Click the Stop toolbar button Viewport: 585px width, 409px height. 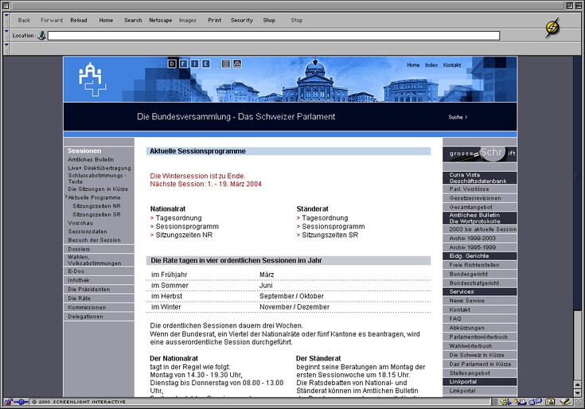pyautogui.click(x=297, y=20)
